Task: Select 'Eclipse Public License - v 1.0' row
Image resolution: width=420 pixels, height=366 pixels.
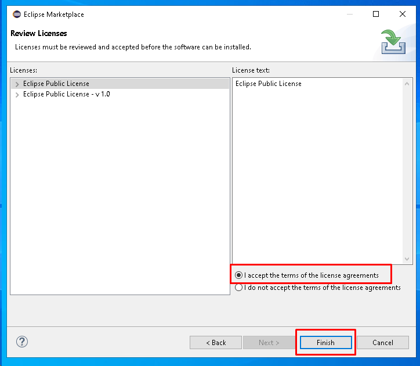Action: [120, 94]
